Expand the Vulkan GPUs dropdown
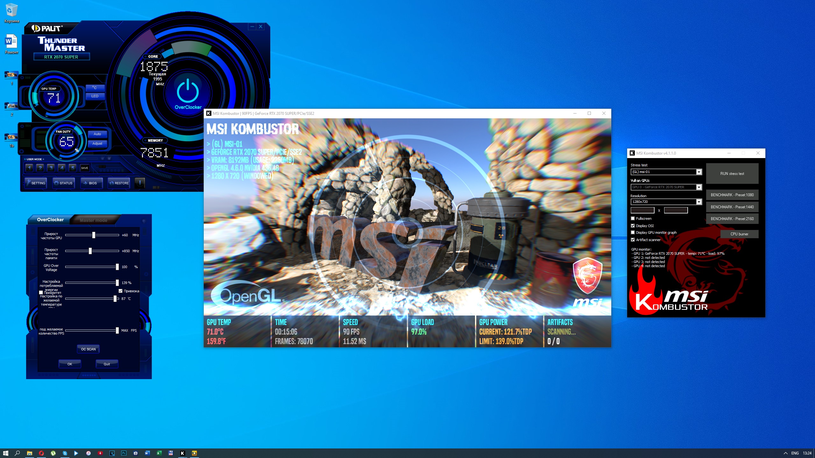Viewport: 815px width, 458px height. click(699, 187)
